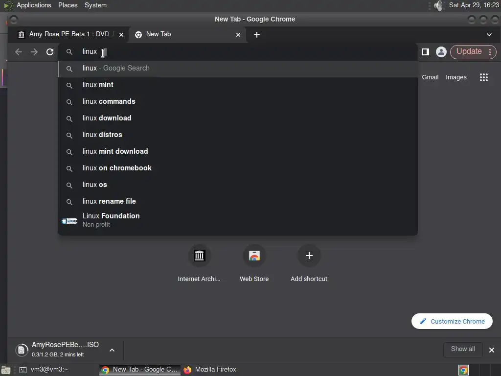Open the side panel icon

tap(425, 52)
